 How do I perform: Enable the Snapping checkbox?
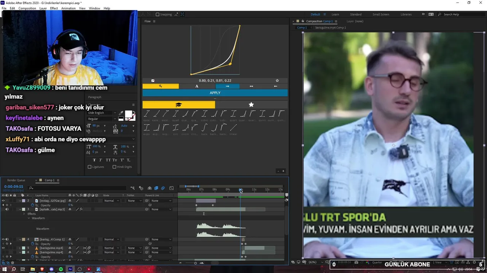(158, 14)
